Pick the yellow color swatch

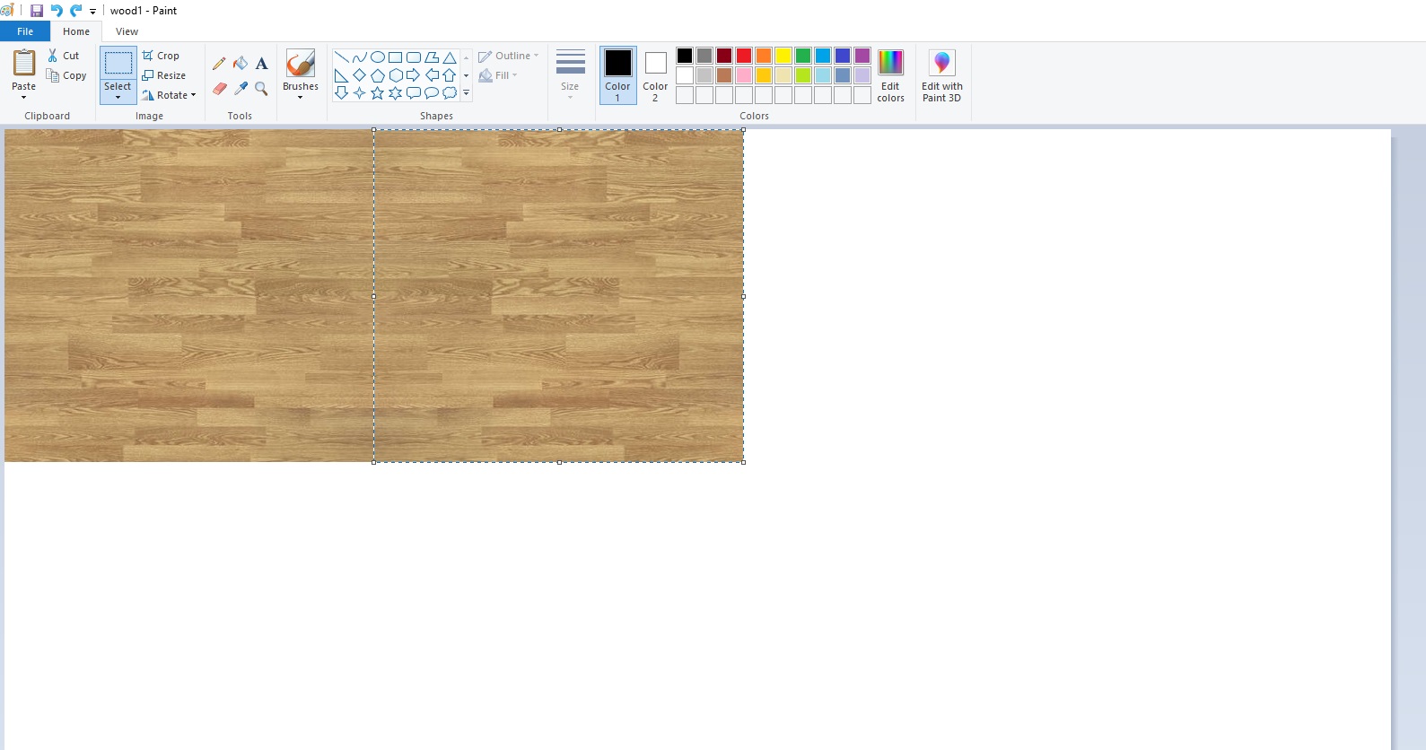[783, 56]
